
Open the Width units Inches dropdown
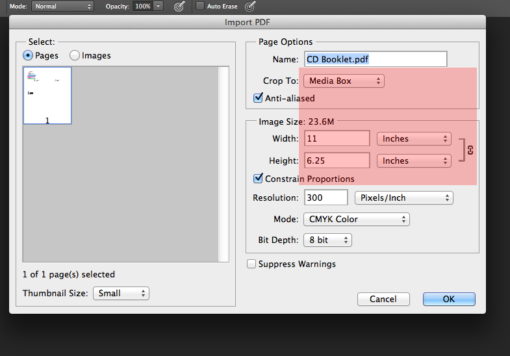[414, 139]
